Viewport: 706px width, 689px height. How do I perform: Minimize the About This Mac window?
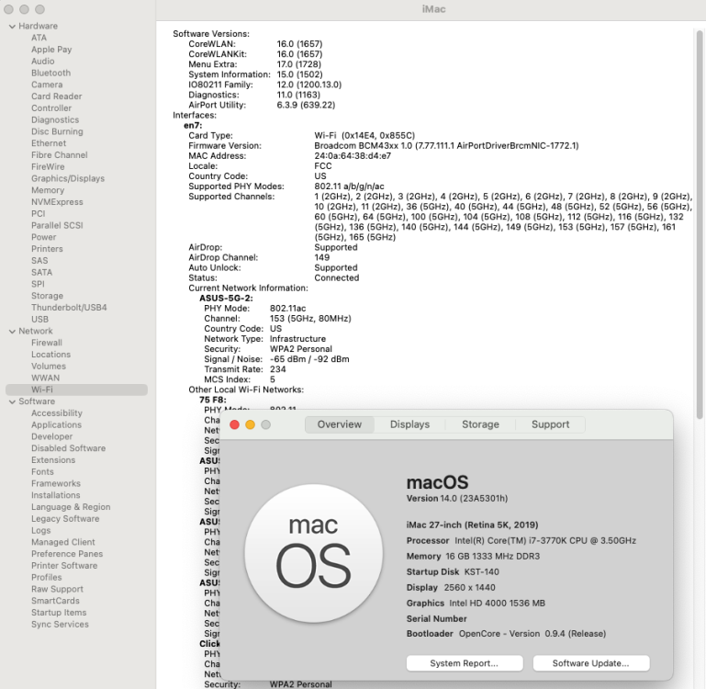click(251, 425)
